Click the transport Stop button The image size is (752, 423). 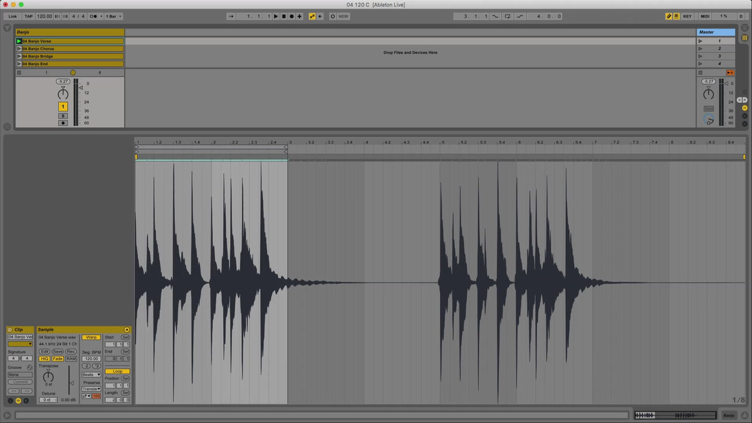(283, 16)
